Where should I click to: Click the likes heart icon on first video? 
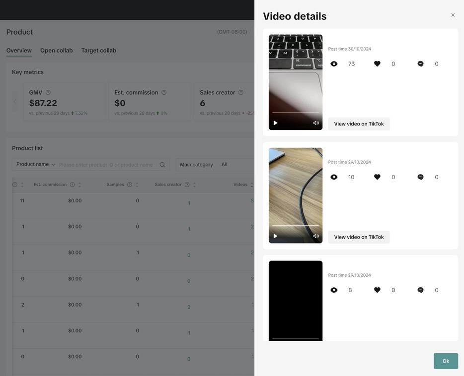tap(377, 64)
